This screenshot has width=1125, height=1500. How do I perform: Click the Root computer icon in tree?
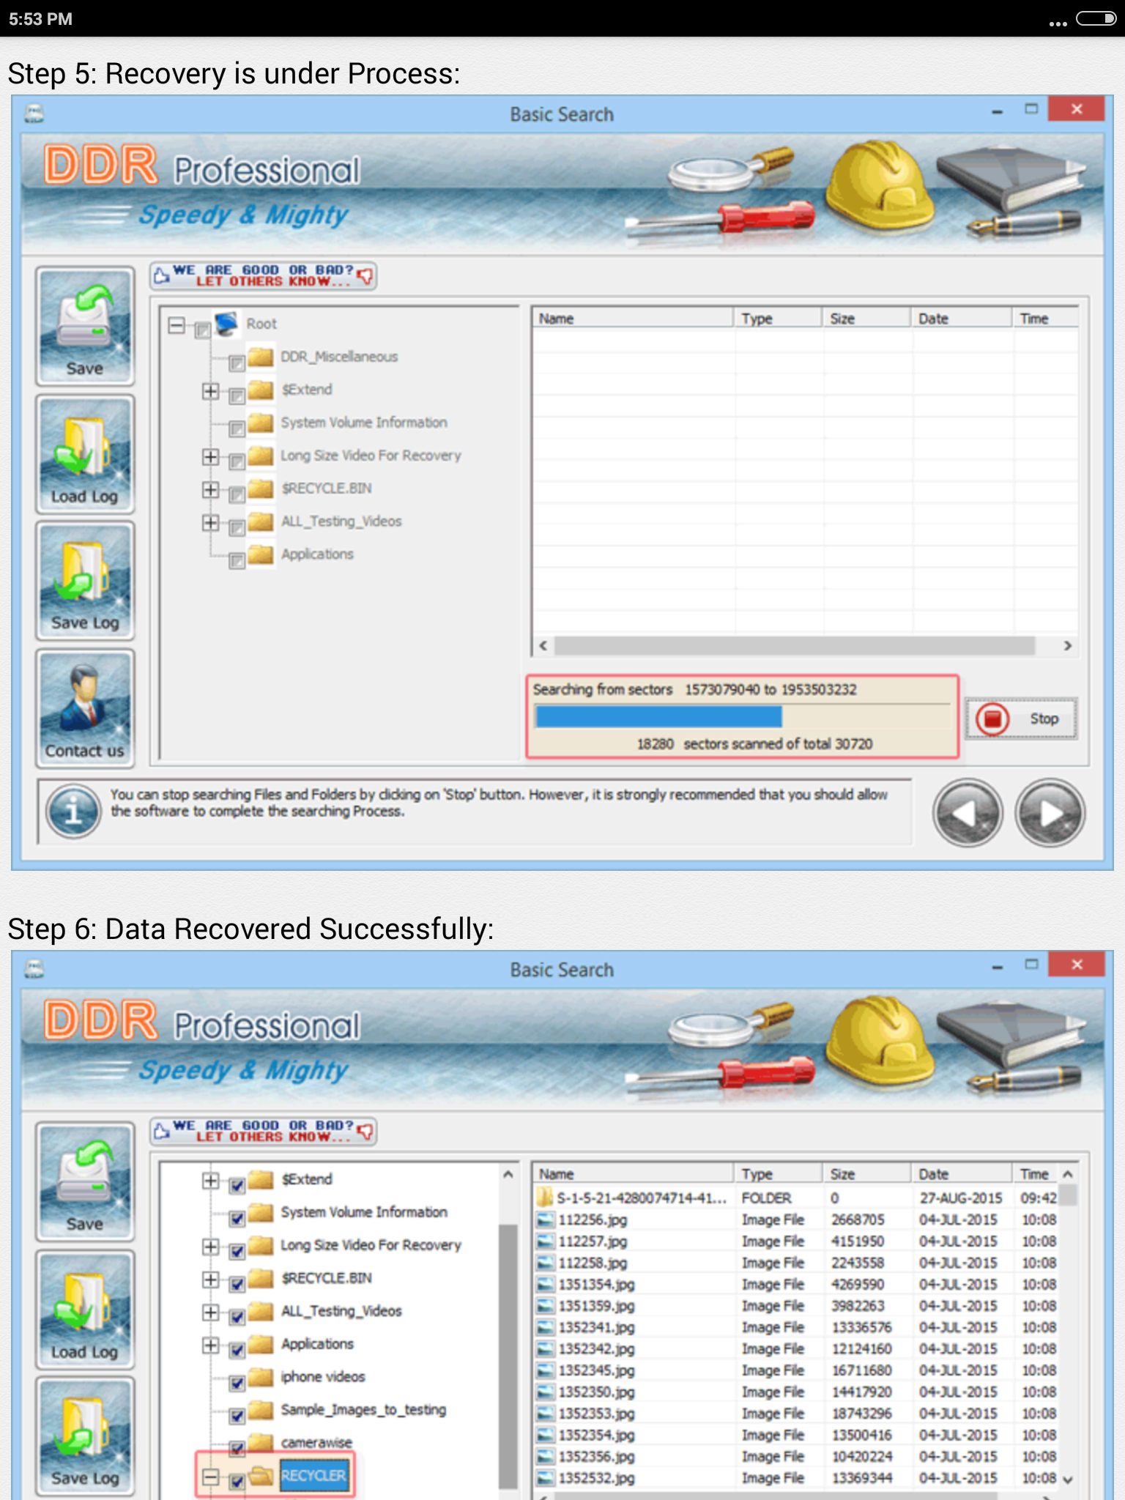tap(228, 323)
